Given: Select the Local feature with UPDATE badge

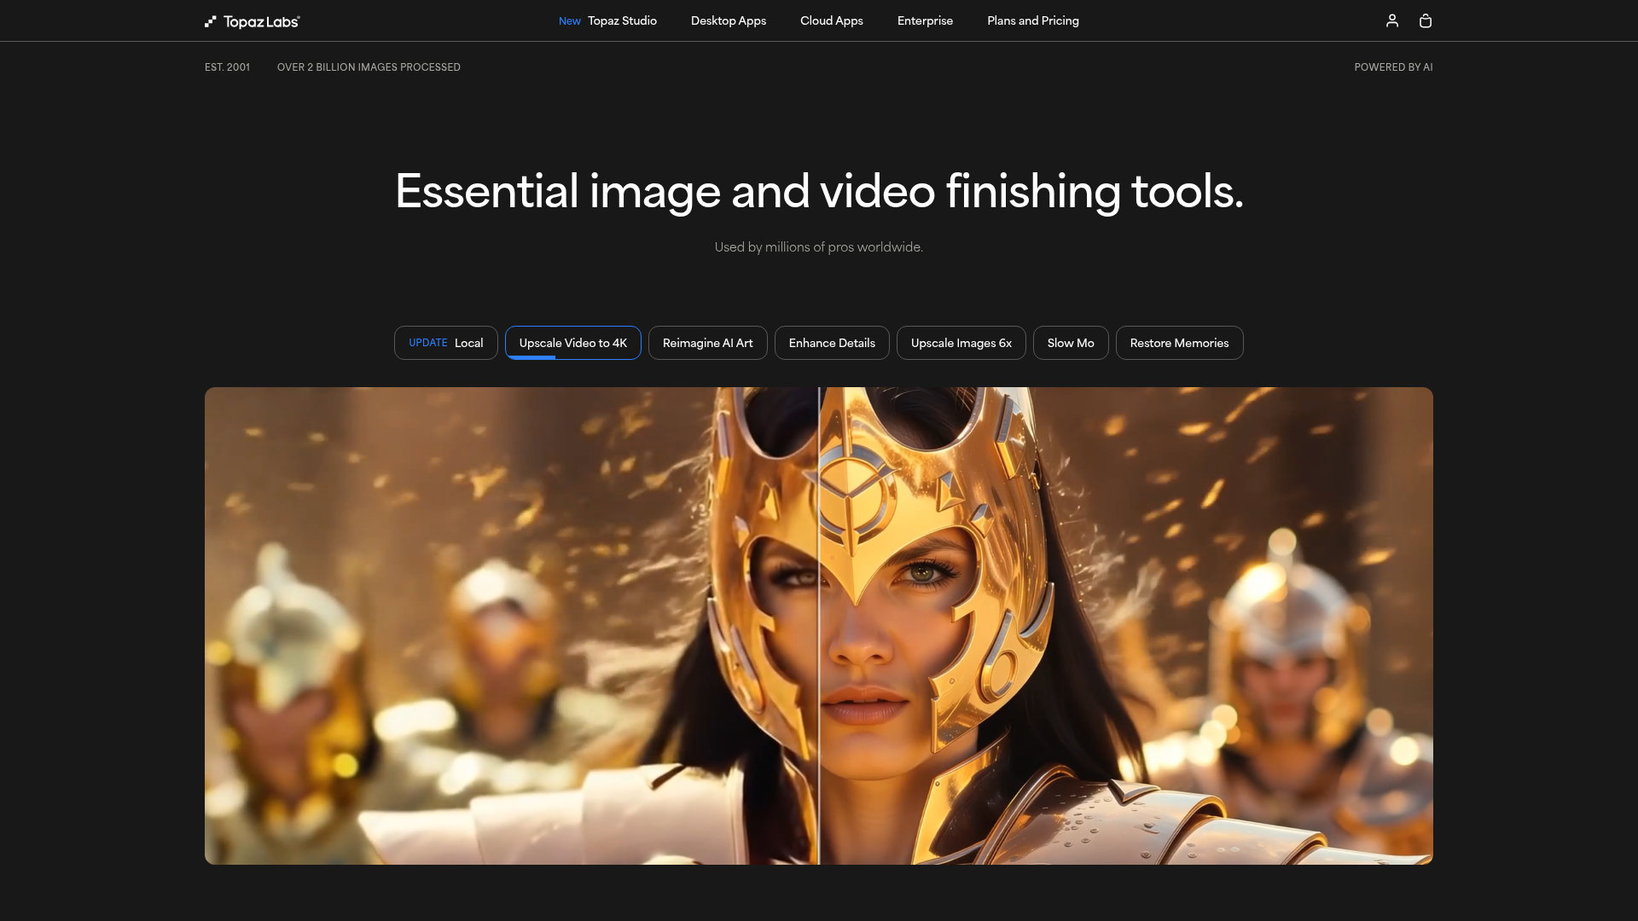Looking at the screenshot, I should click(x=445, y=343).
